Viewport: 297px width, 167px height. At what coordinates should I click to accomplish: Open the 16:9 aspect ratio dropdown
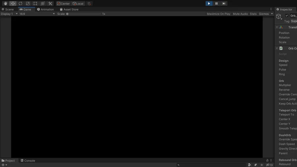37,14
